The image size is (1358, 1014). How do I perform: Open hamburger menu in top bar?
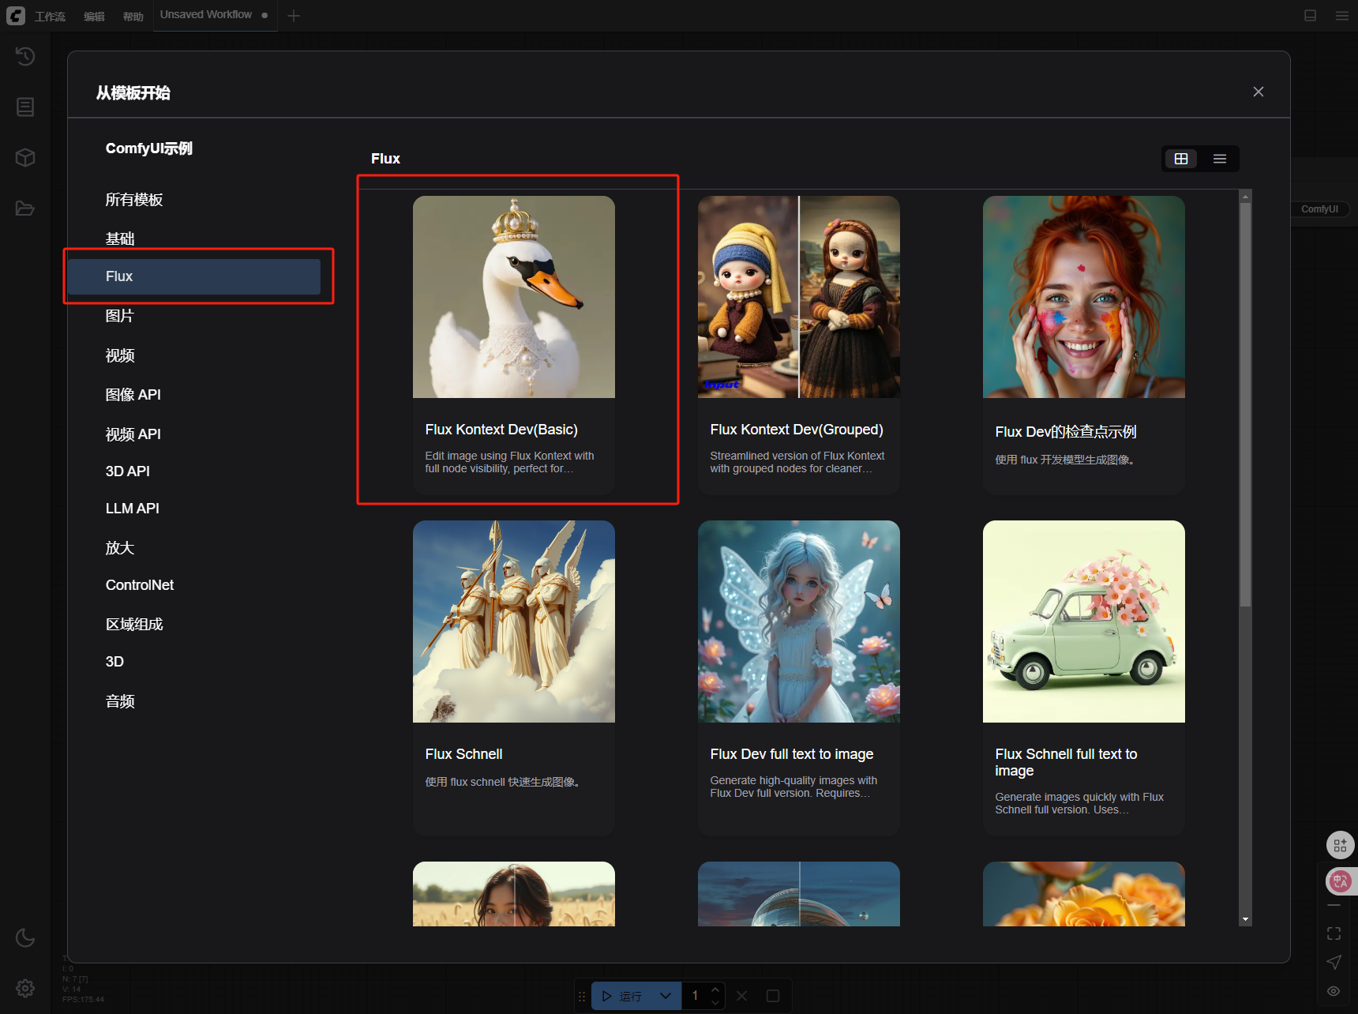(x=1341, y=16)
